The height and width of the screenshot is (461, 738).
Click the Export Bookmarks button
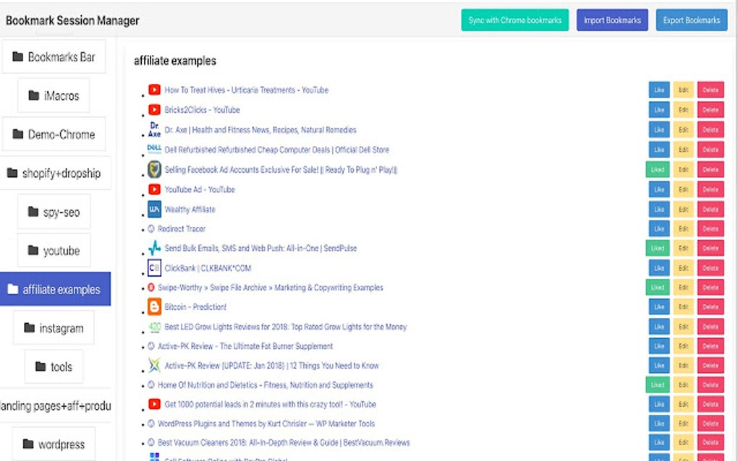pos(692,20)
